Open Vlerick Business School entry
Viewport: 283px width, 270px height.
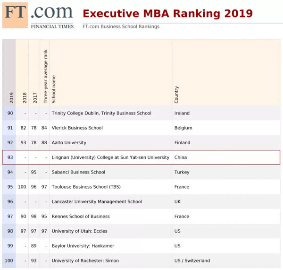click(x=77, y=128)
